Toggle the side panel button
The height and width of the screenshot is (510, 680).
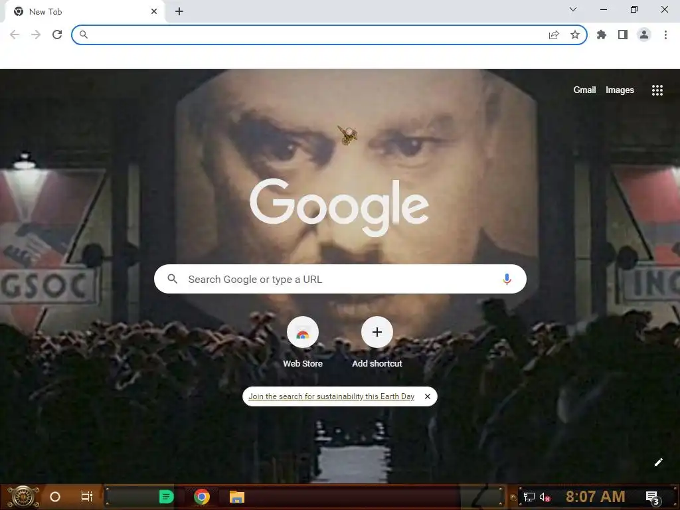click(623, 35)
